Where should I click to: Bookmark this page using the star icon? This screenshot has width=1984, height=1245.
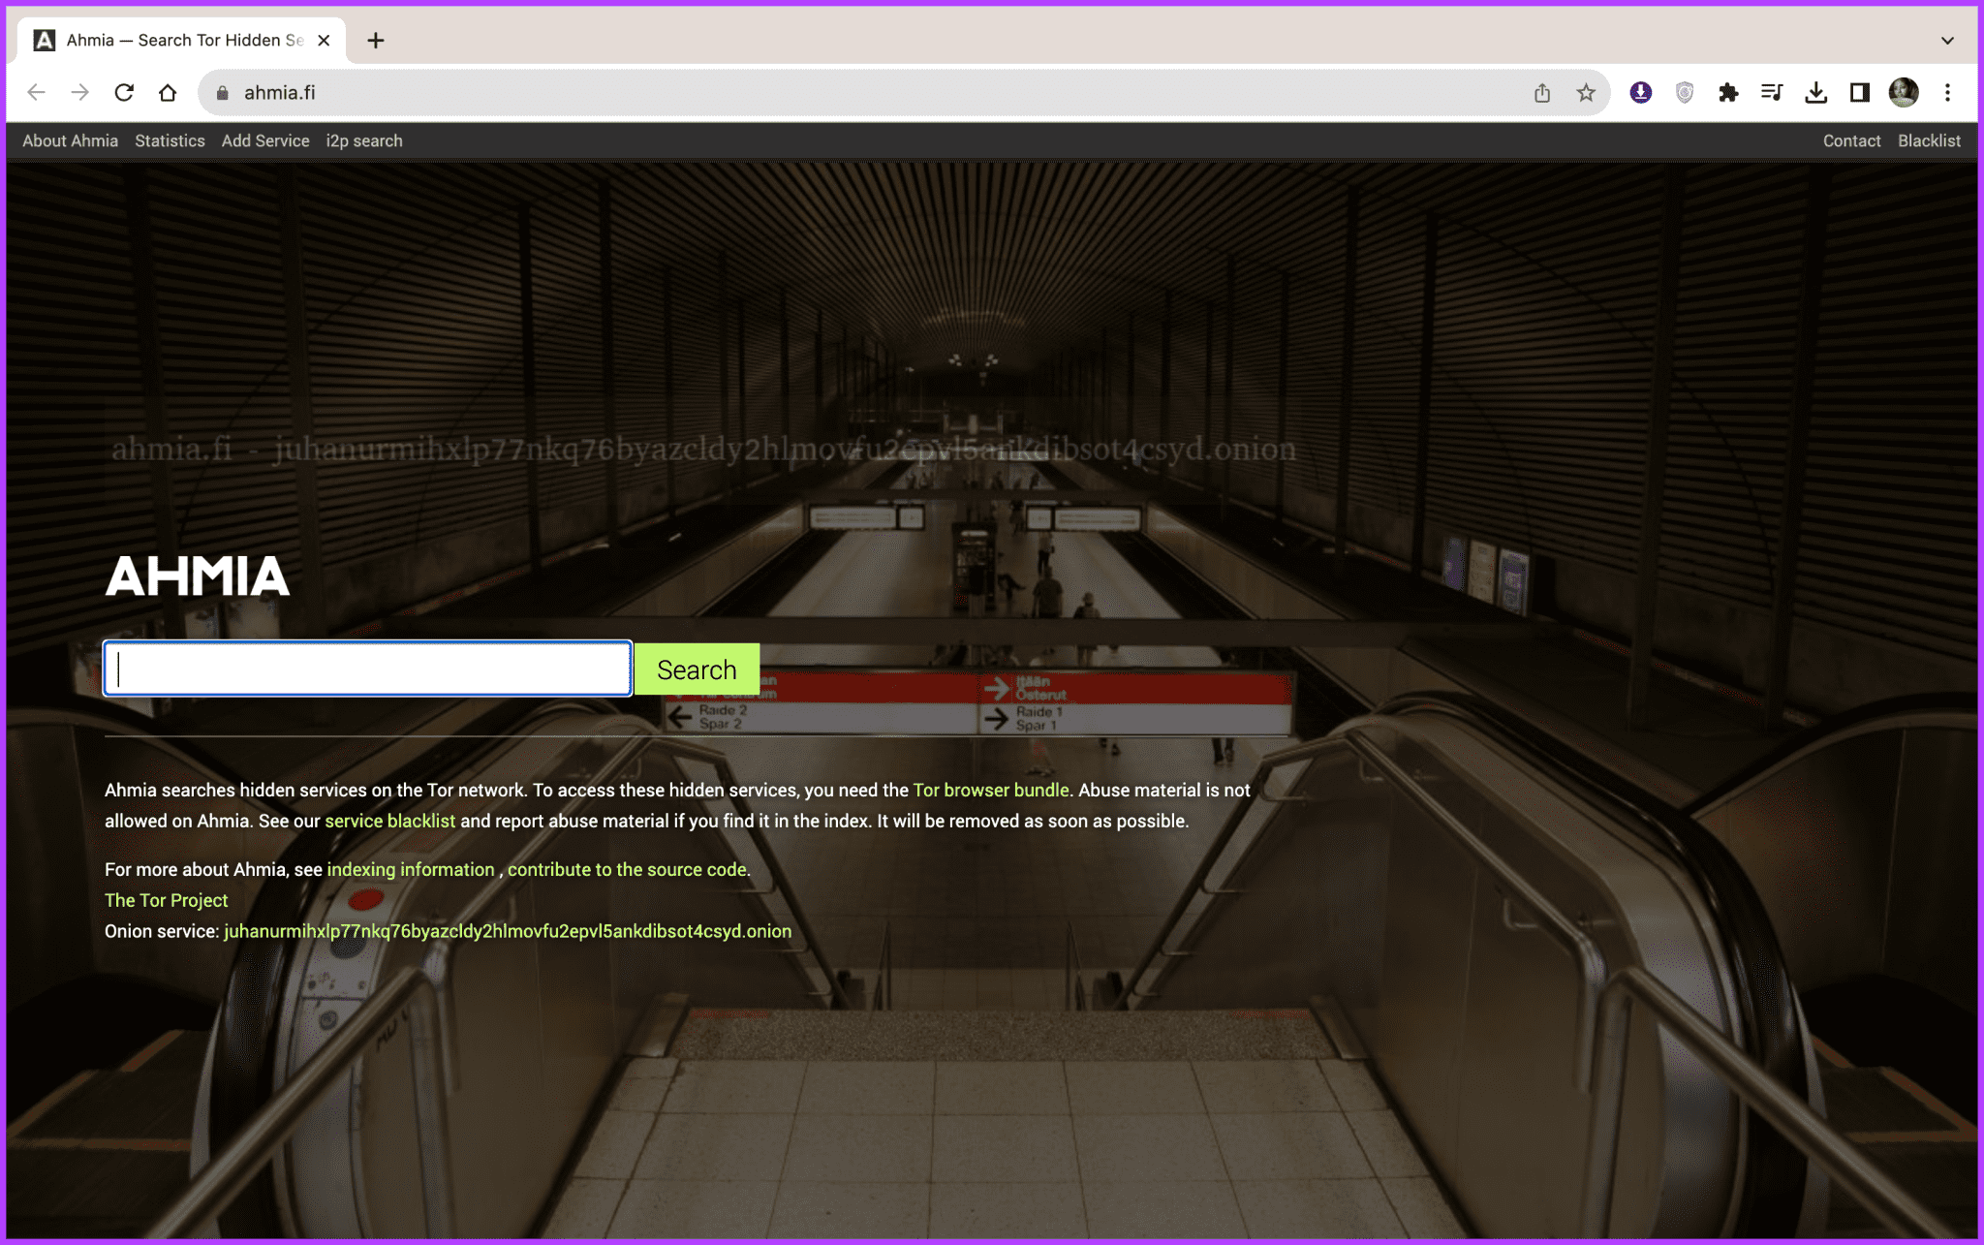pos(1586,92)
